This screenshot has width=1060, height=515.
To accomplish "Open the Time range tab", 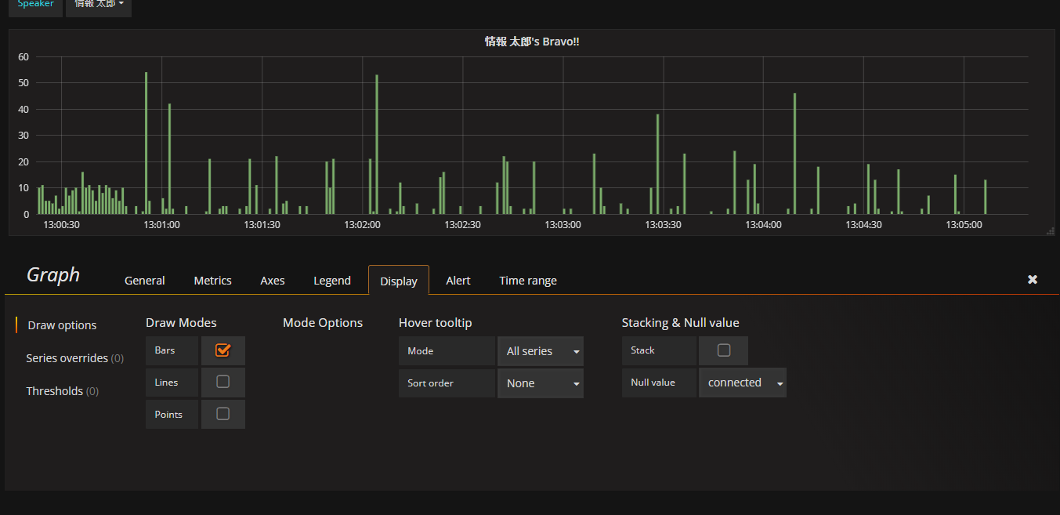I will 528,281.
